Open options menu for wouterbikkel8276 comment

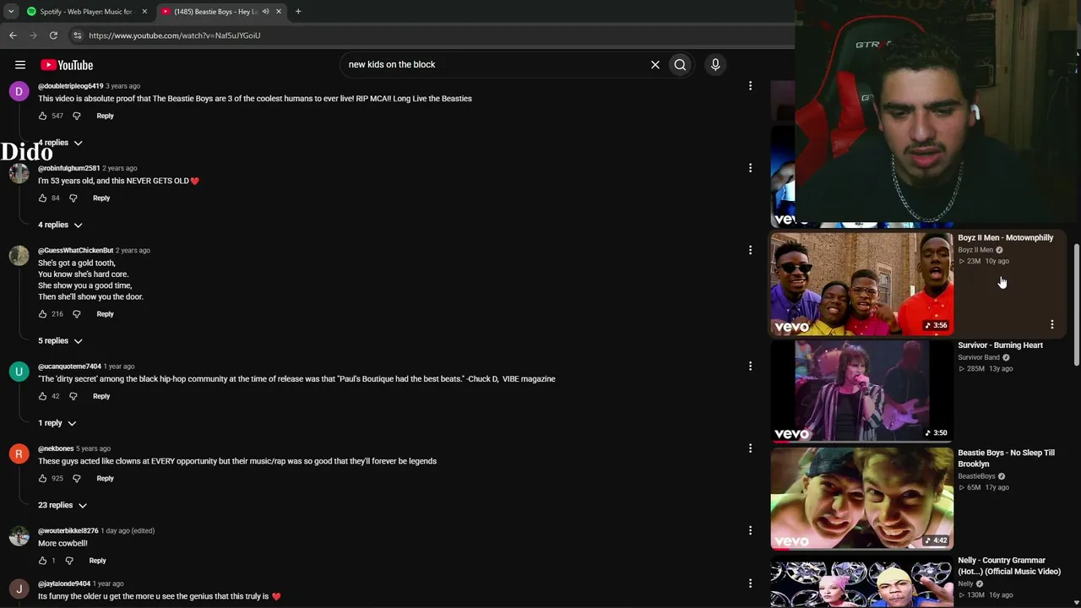[x=750, y=530]
